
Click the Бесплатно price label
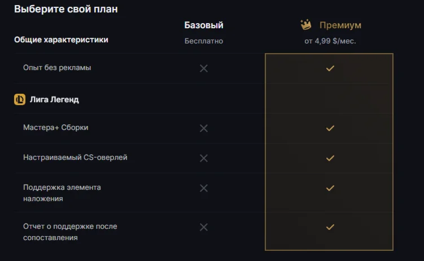(x=204, y=41)
